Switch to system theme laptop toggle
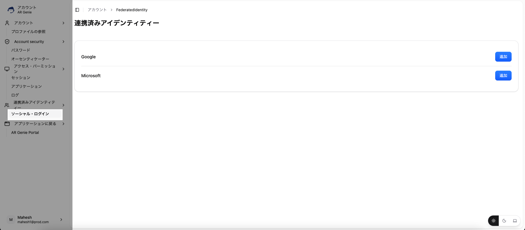The width and height of the screenshot is (525, 230). (515, 221)
